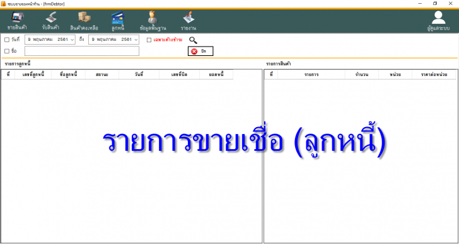Click the หน่วย column header
The height and width of the screenshot is (244, 459).
[395, 74]
